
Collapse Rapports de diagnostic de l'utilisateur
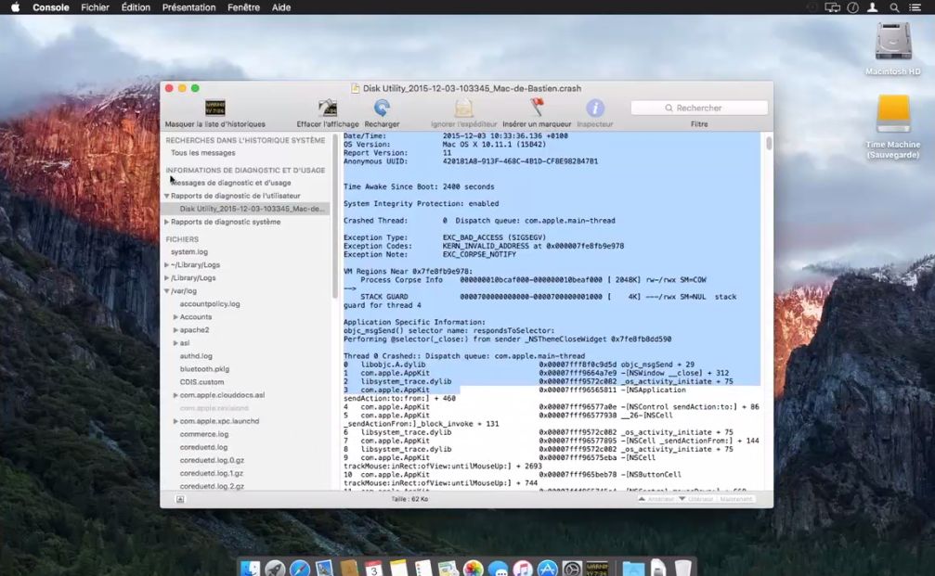point(167,196)
